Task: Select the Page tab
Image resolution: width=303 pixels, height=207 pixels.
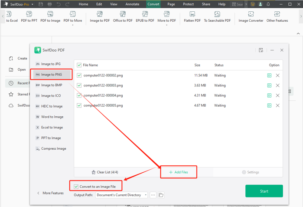Action: pyautogui.click(x=171, y=4)
